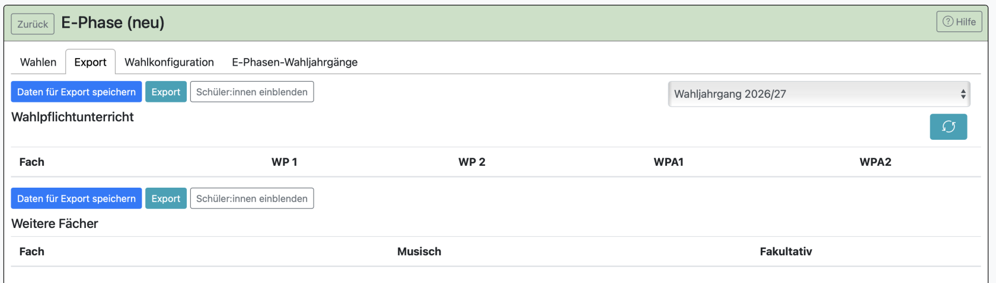Select the WPA2 column header

click(x=875, y=162)
